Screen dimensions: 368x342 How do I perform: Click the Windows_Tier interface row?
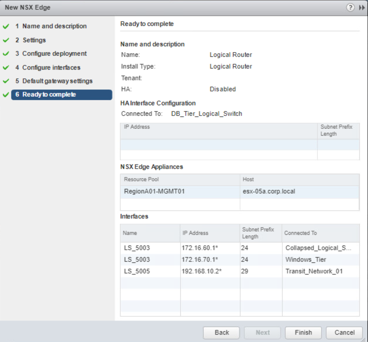click(x=182, y=260)
